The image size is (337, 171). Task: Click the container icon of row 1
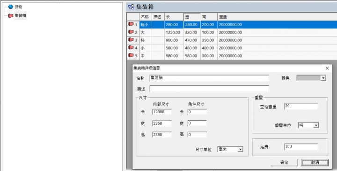point(131,24)
